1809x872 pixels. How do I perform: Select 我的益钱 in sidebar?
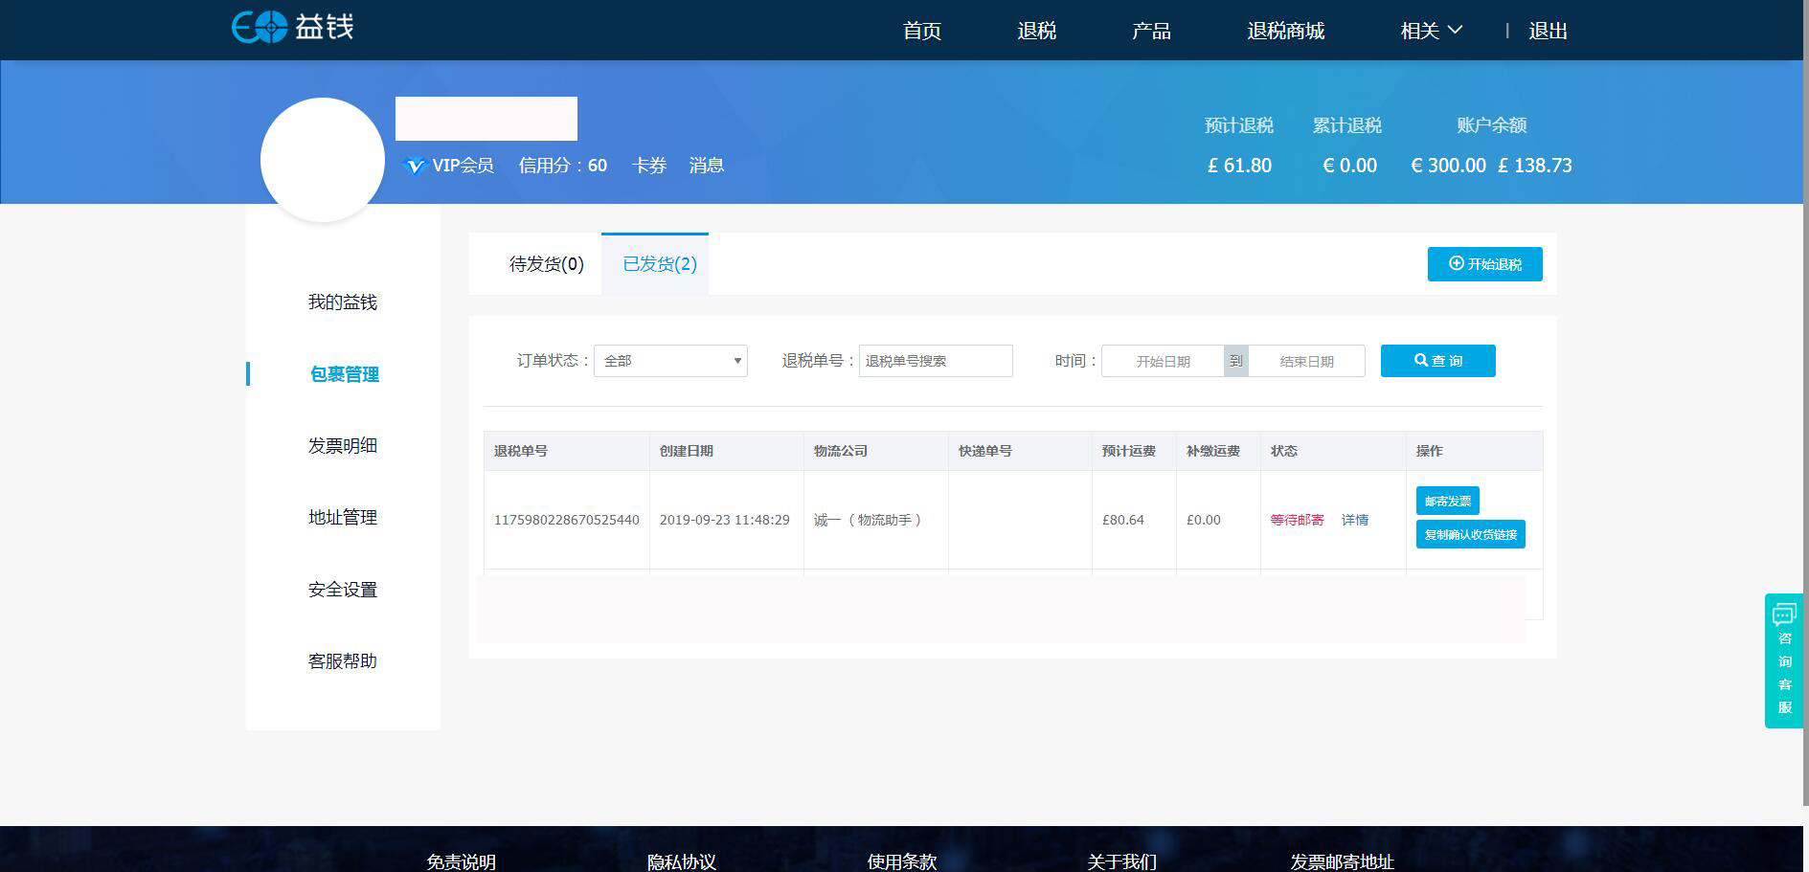point(343,302)
